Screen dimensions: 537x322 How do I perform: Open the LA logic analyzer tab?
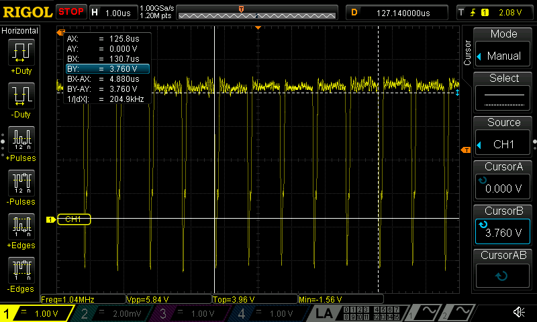coord(324,313)
